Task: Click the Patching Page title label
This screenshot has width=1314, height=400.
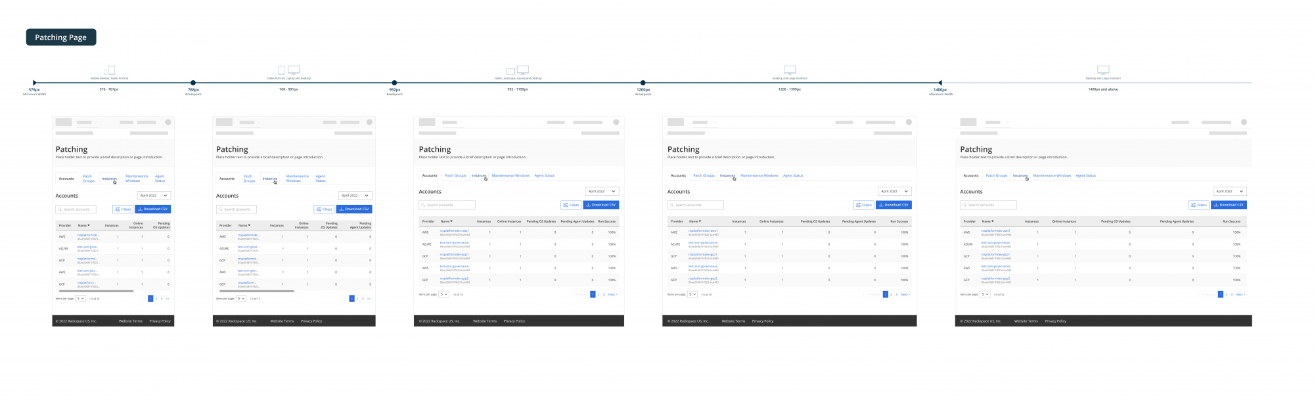Action: click(x=61, y=37)
